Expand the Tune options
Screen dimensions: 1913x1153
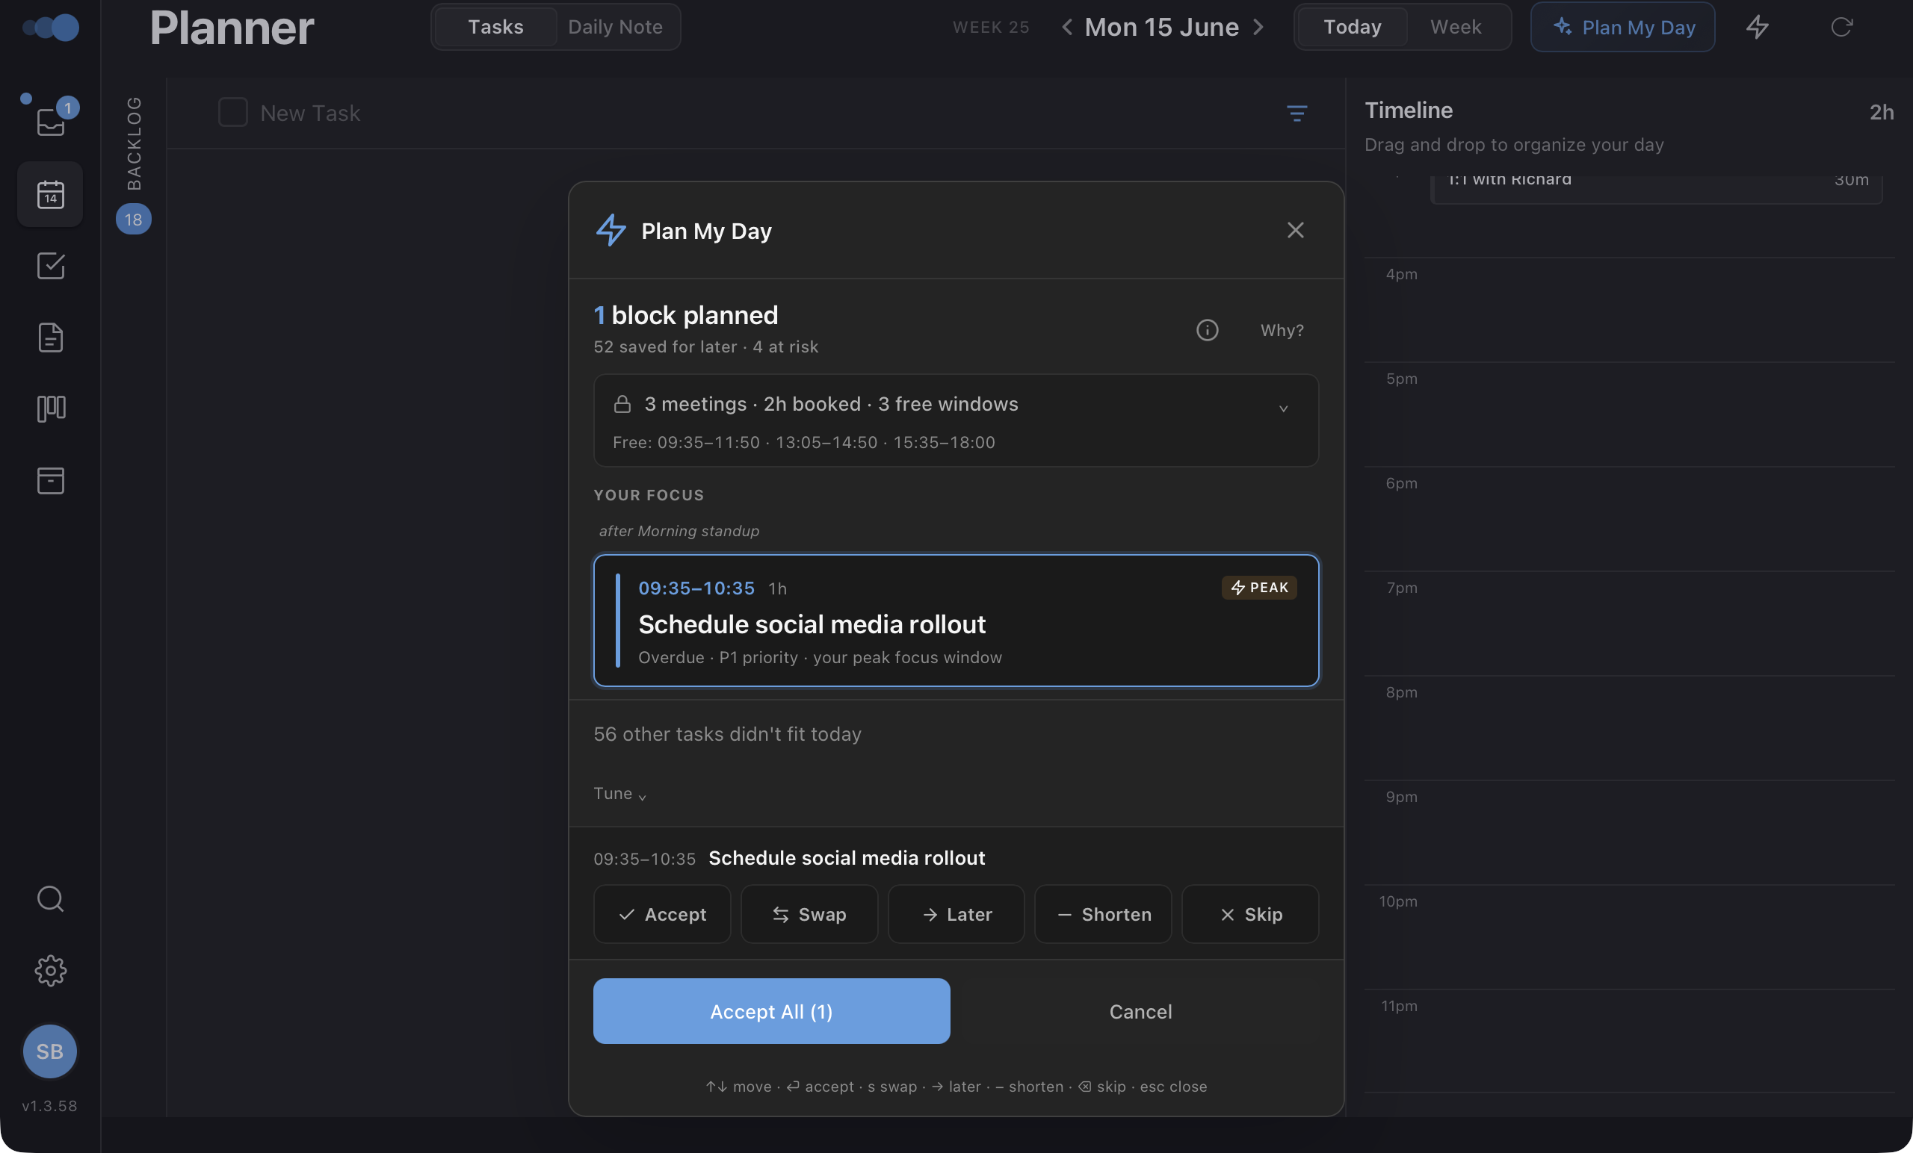pos(619,793)
